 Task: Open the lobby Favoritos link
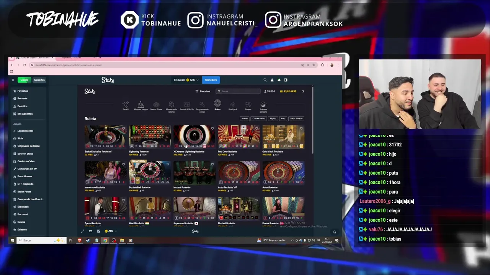203,91
